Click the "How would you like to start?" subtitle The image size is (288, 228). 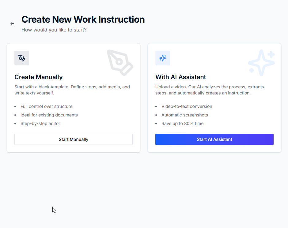54,30
